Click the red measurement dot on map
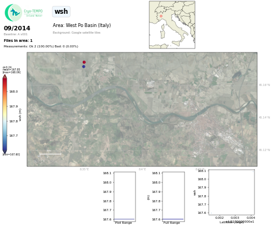This screenshot has width=271, height=226. click(x=84, y=62)
